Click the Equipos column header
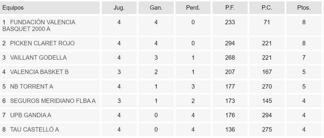Image resolution: width=324 pixels, height=138 pixels. (x=13, y=8)
